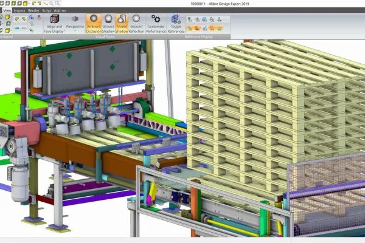Open dropdown next to bottom yellow cube icon
Screen dimensions: 365x243
[11, 30]
